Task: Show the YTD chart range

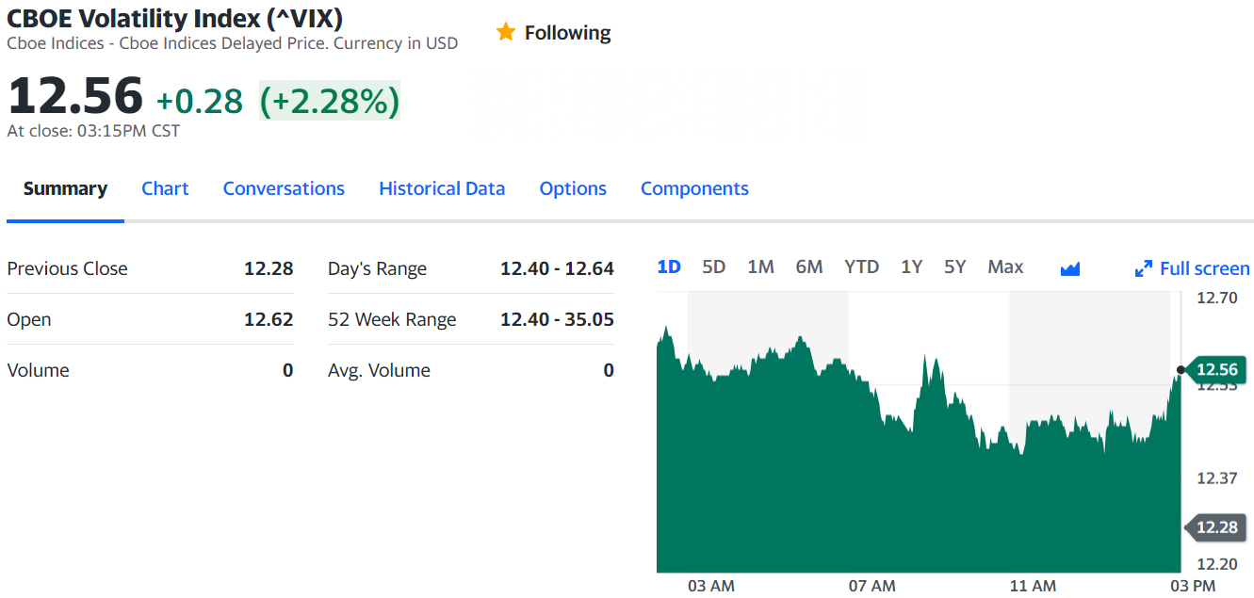Action: pos(861,267)
